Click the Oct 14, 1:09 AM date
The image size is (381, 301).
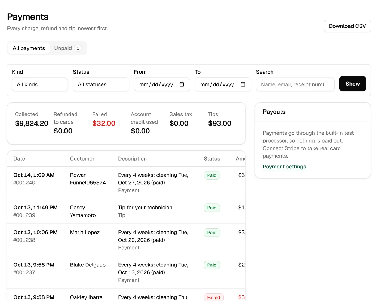[34, 175]
